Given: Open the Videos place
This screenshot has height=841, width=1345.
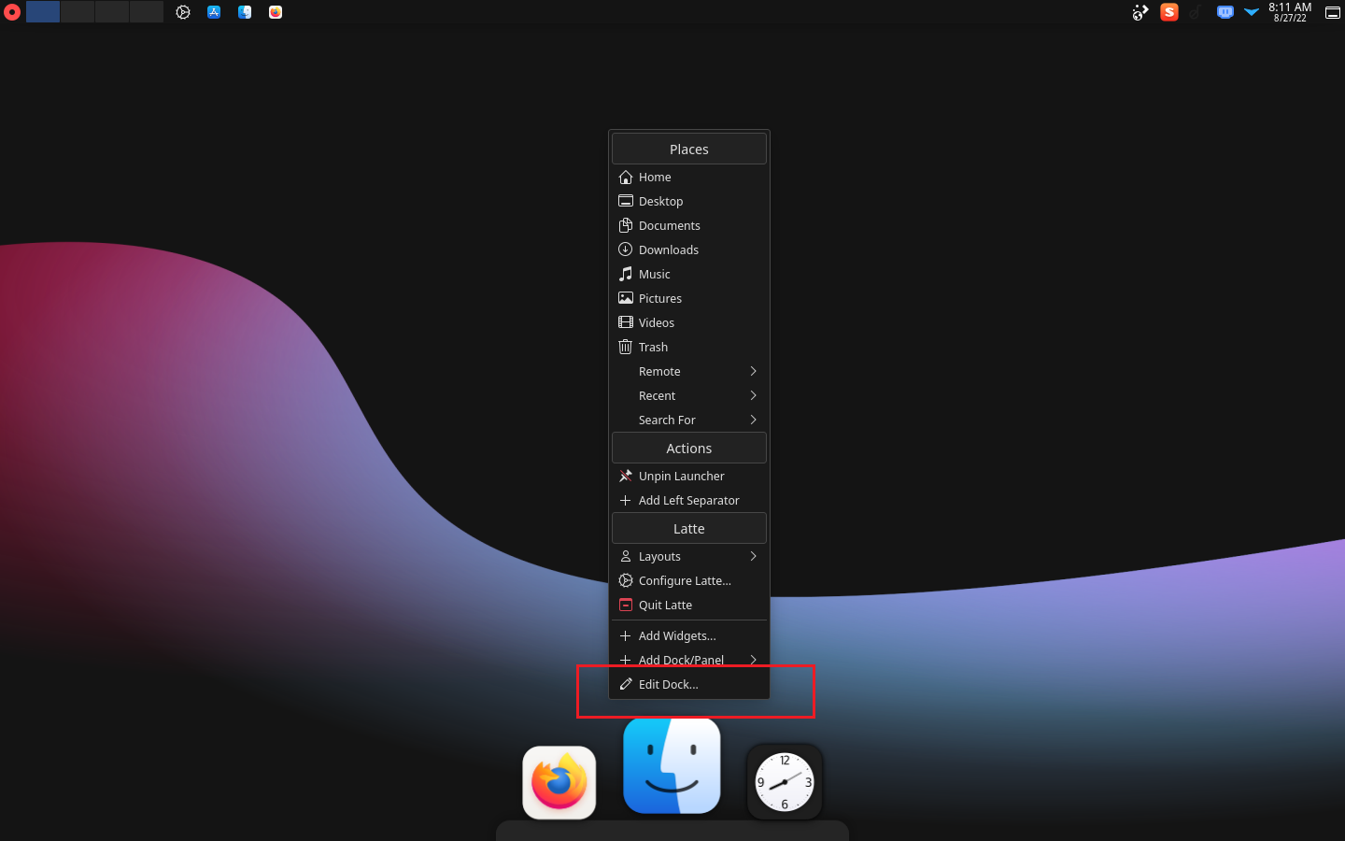Looking at the screenshot, I should 689,322.
